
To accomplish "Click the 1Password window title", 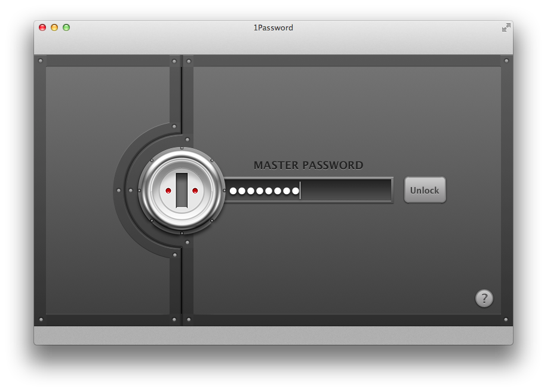I will tap(273, 27).
